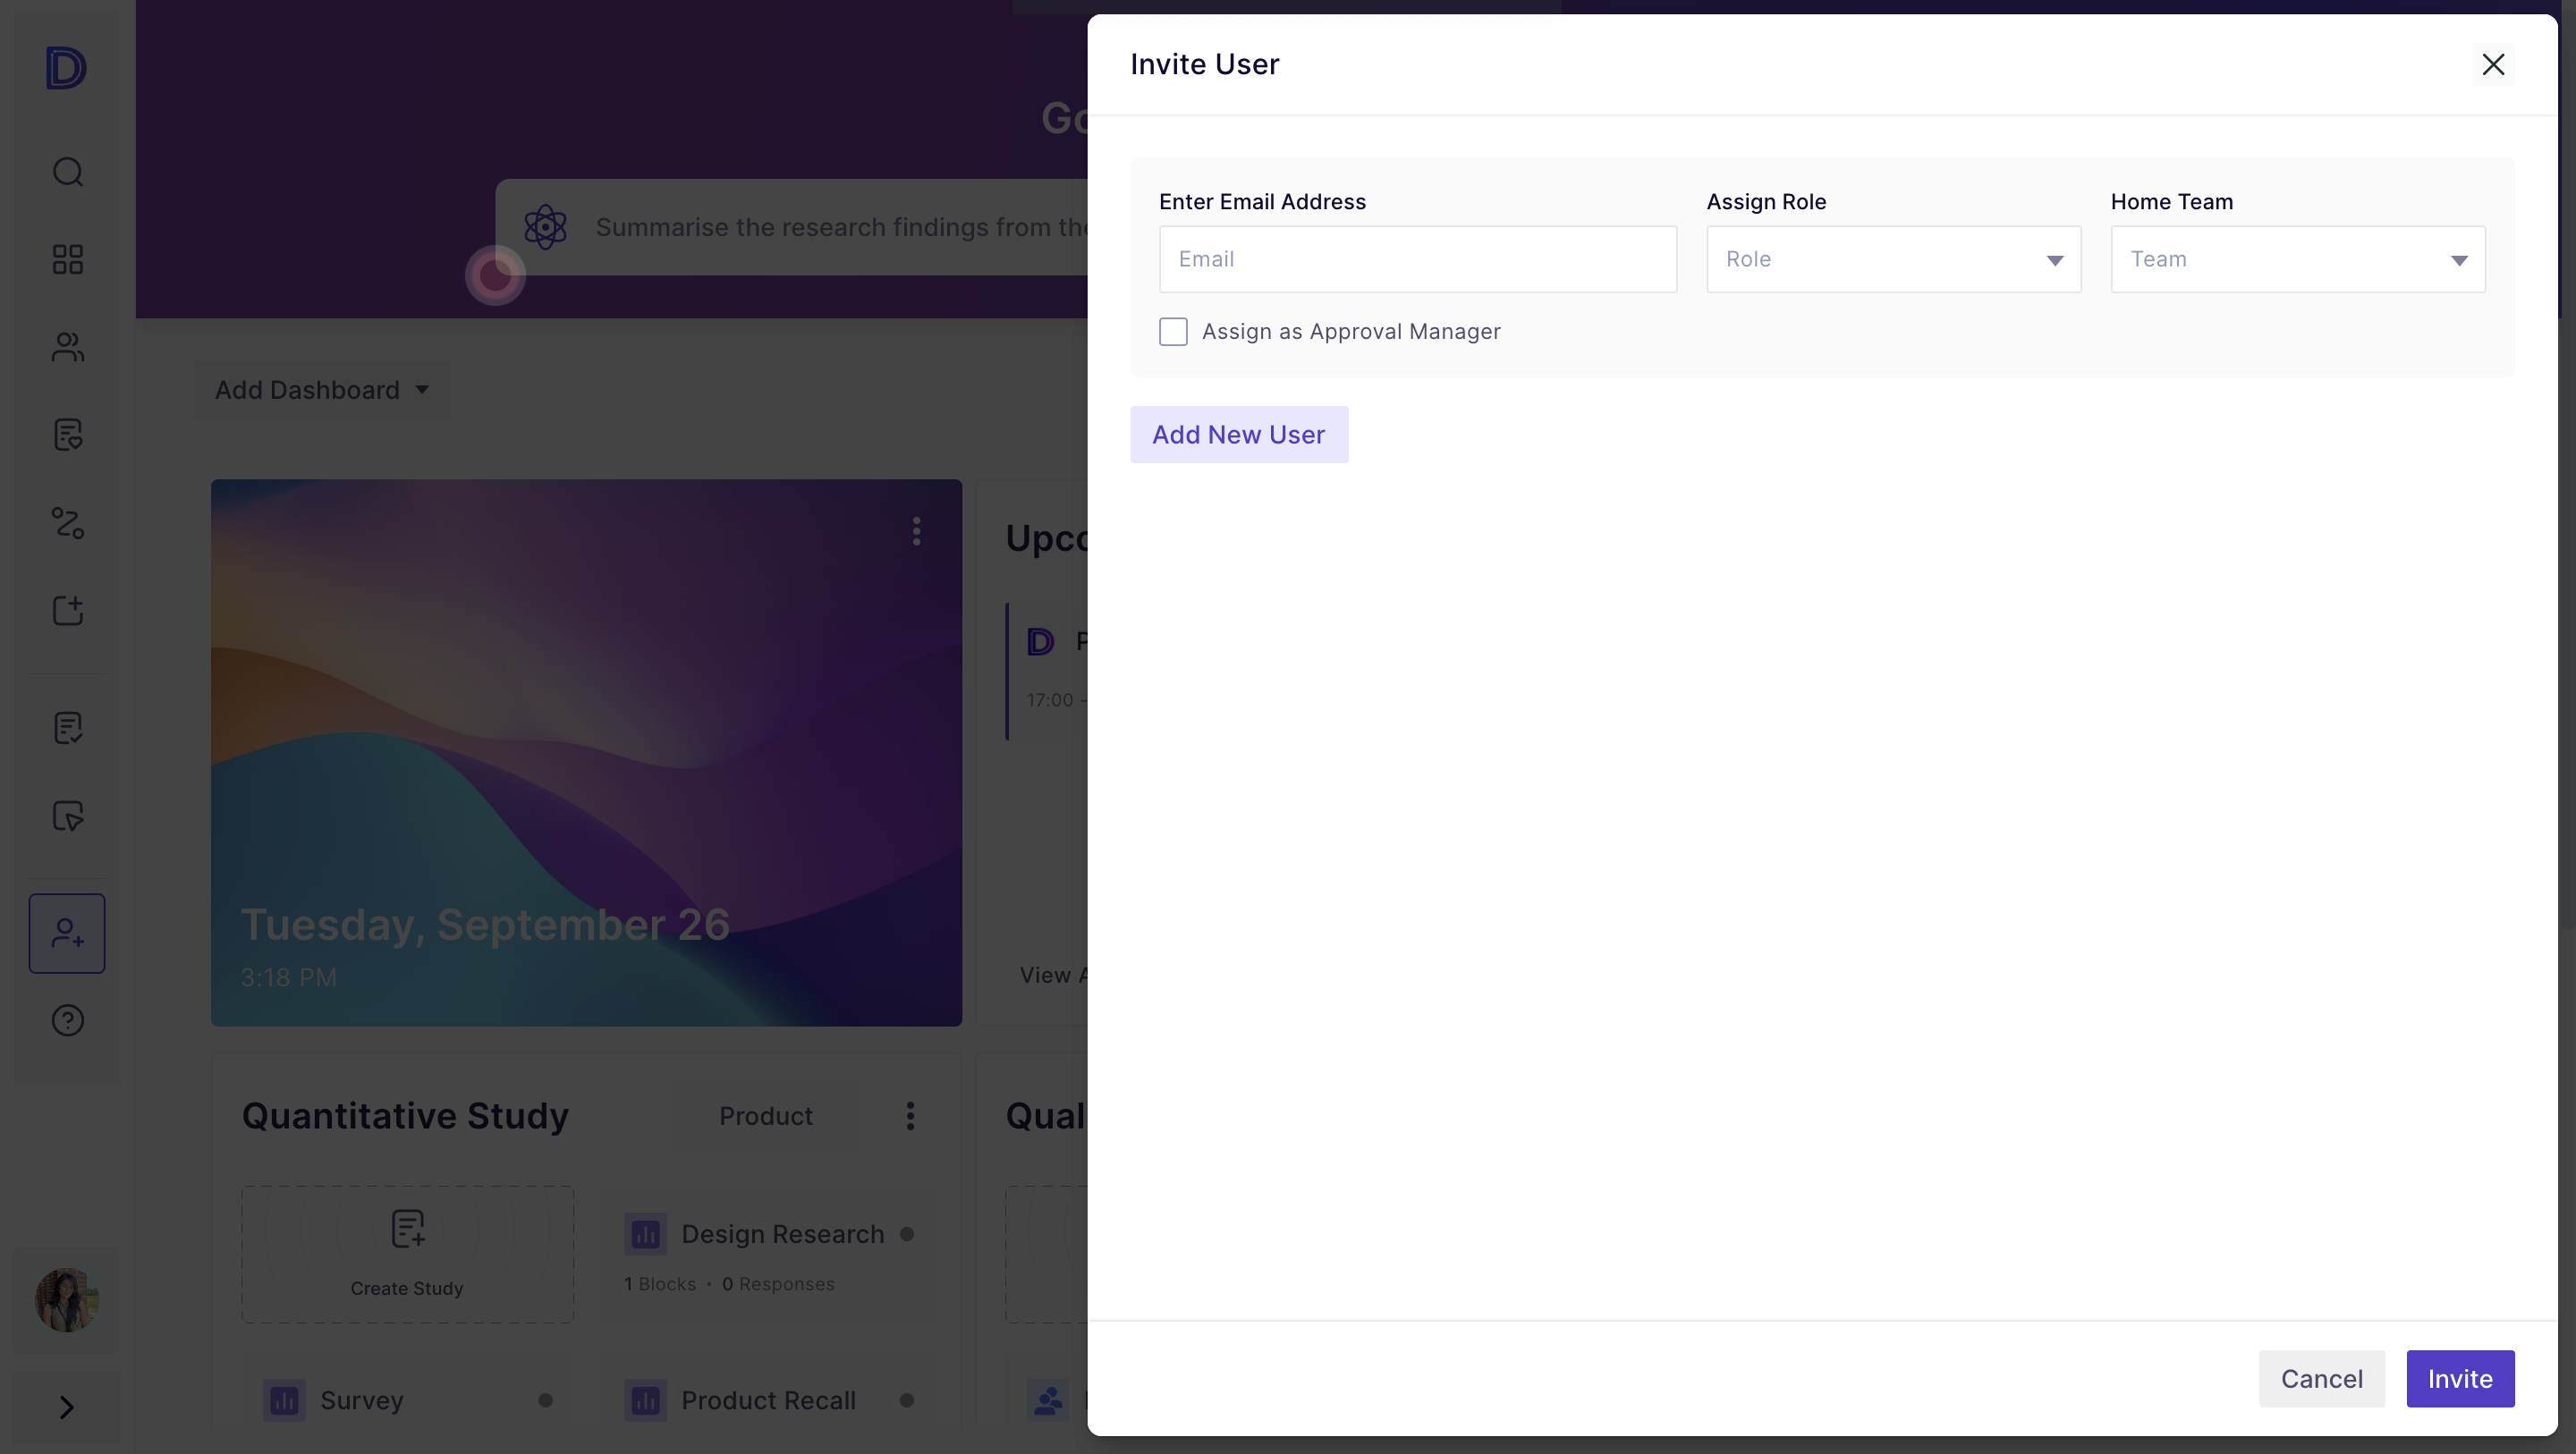Open the search tool in the sidebar

[66, 171]
